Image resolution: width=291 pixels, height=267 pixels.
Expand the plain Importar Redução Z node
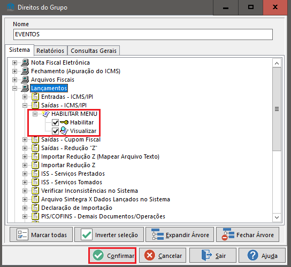click(x=25, y=165)
